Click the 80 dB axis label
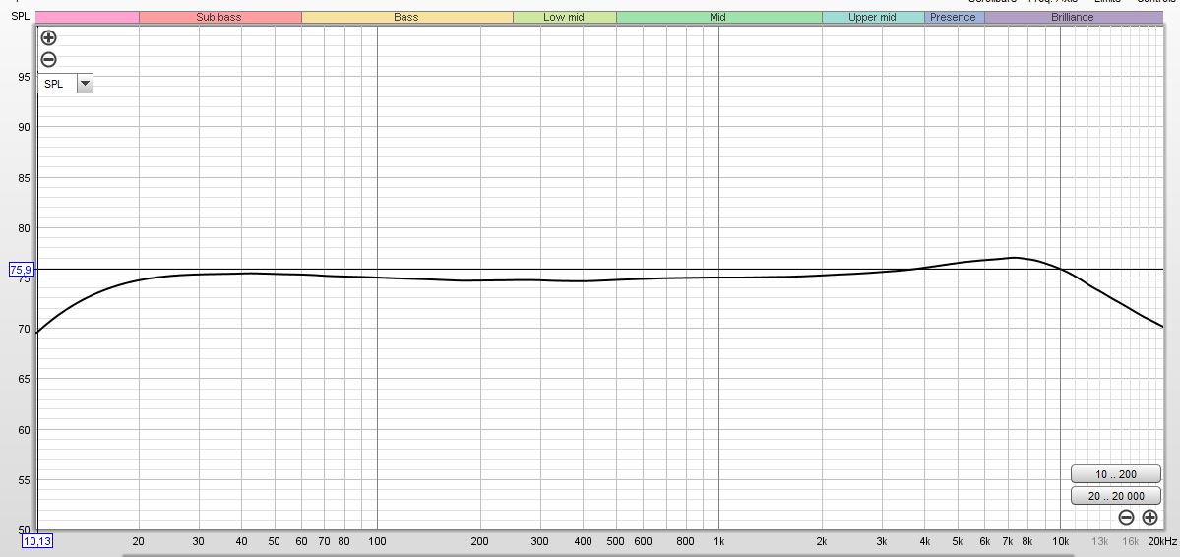1180x557 pixels. coord(24,228)
